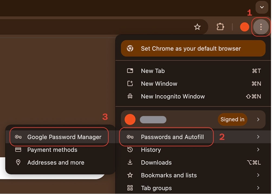Click the star icon beside Bookmarks and lists
The image size is (274, 194).
click(x=130, y=175)
